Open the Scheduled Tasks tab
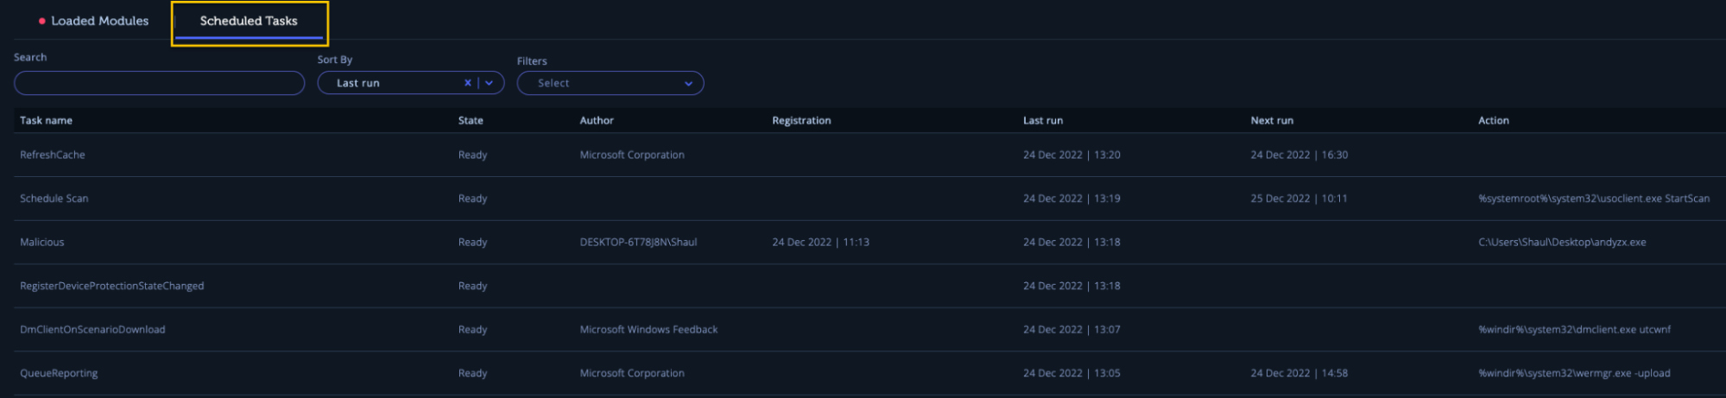Viewport: 1726px width, 398px height. pyautogui.click(x=249, y=21)
